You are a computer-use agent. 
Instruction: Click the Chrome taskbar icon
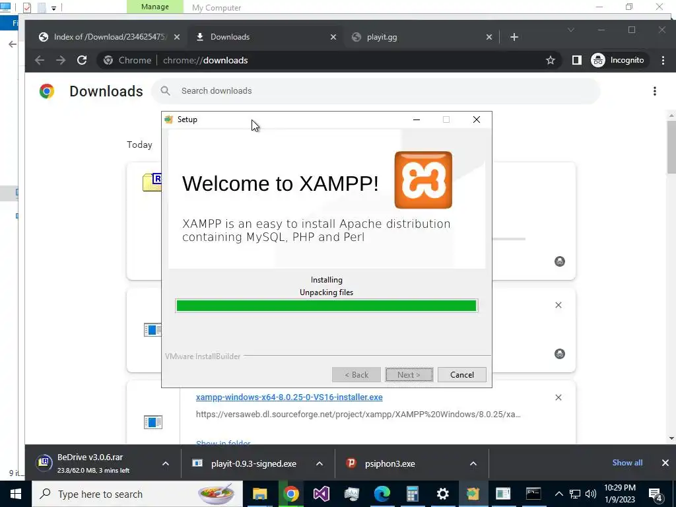click(290, 494)
